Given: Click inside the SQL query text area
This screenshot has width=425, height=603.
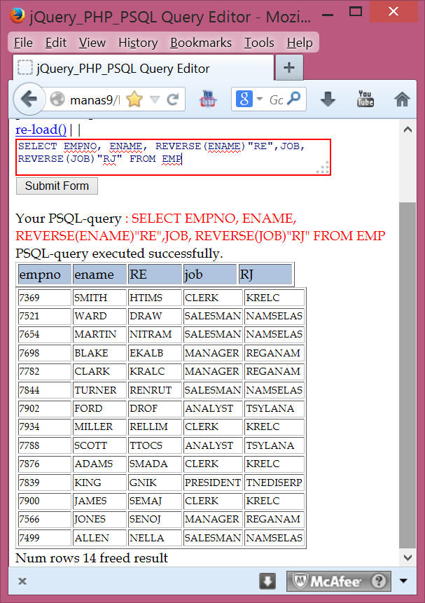Looking at the screenshot, I should click(x=173, y=158).
